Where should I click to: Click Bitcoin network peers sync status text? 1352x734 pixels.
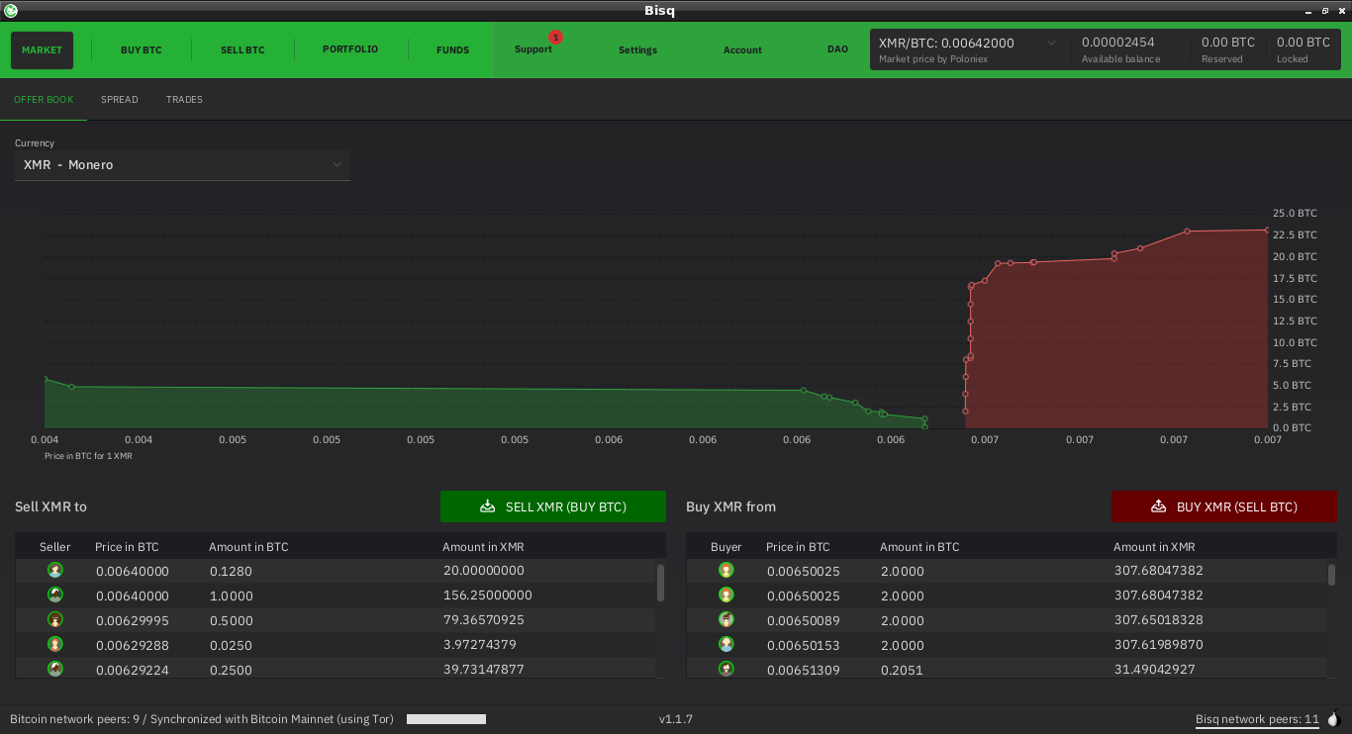202,719
